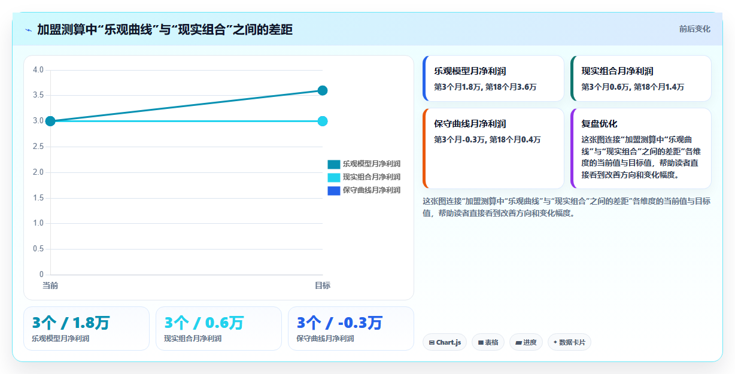Click the 3.5 y-axis tick label

[x=38, y=95]
